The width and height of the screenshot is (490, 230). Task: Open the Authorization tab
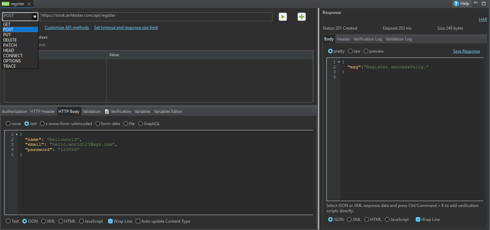click(14, 112)
